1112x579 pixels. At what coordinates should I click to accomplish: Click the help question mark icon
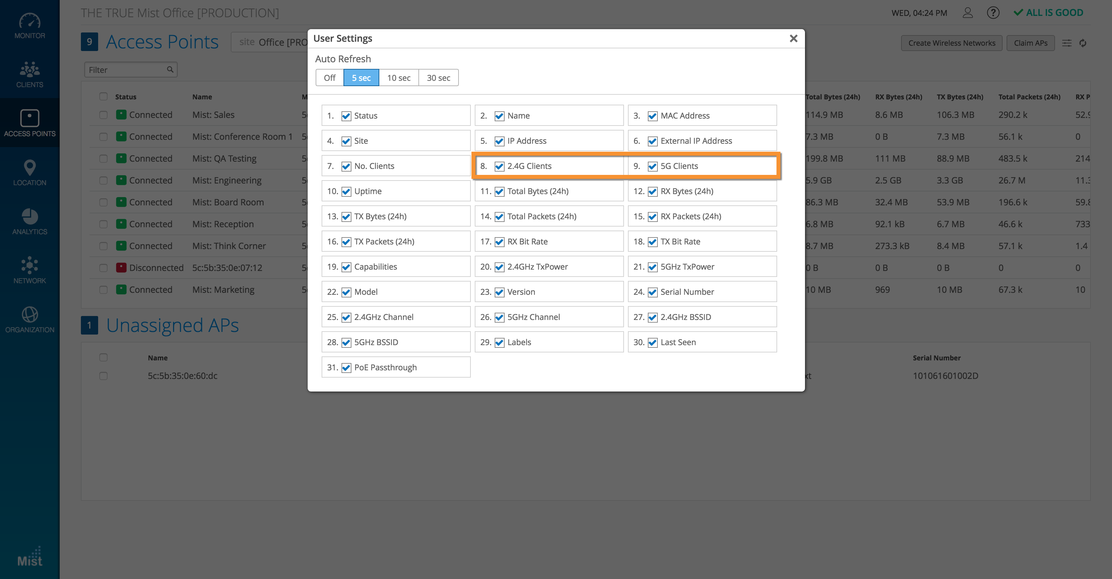coord(993,13)
